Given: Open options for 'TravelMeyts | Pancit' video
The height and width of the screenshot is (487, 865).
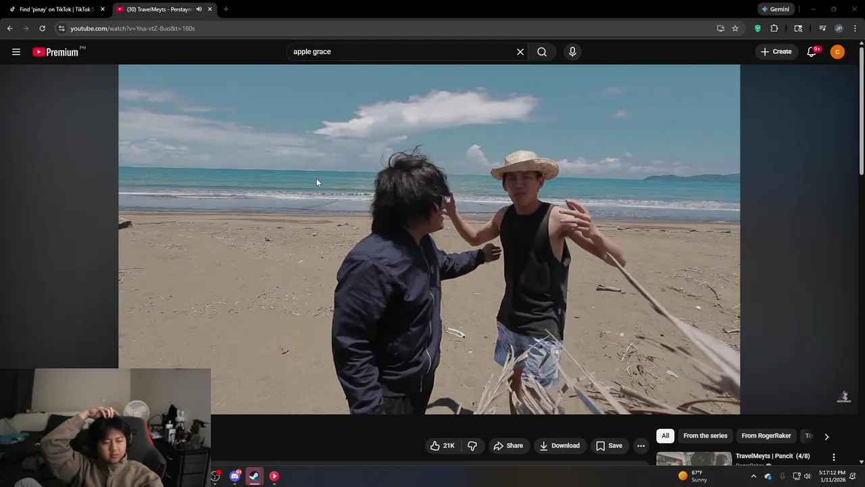Looking at the screenshot, I should (x=833, y=457).
